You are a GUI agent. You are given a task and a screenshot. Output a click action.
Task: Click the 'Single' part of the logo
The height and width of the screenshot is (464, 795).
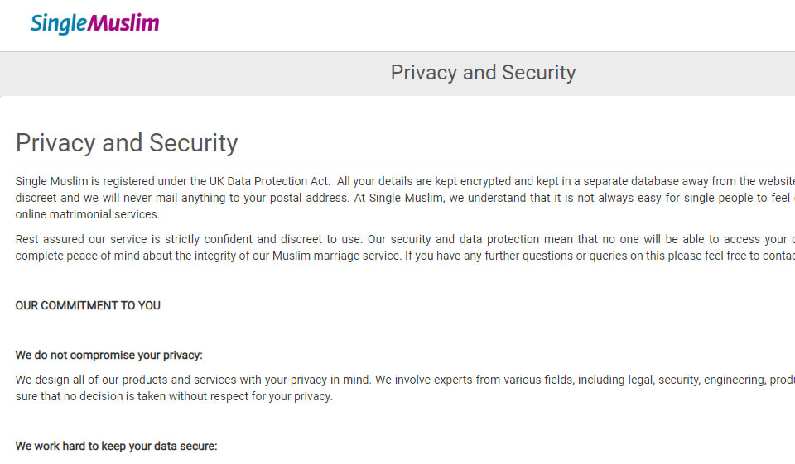click(58, 23)
